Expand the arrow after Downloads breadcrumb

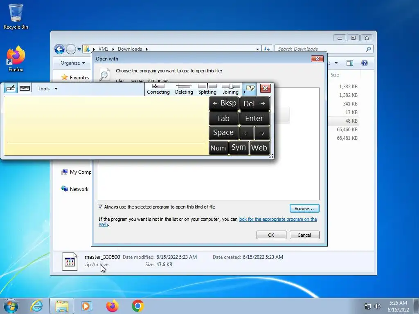(x=147, y=49)
